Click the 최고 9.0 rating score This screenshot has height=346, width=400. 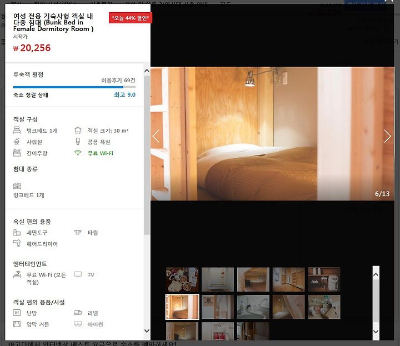(x=125, y=94)
